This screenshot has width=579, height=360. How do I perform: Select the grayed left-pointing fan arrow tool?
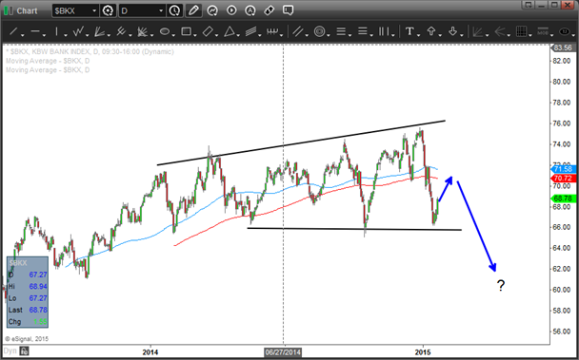click(499, 31)
